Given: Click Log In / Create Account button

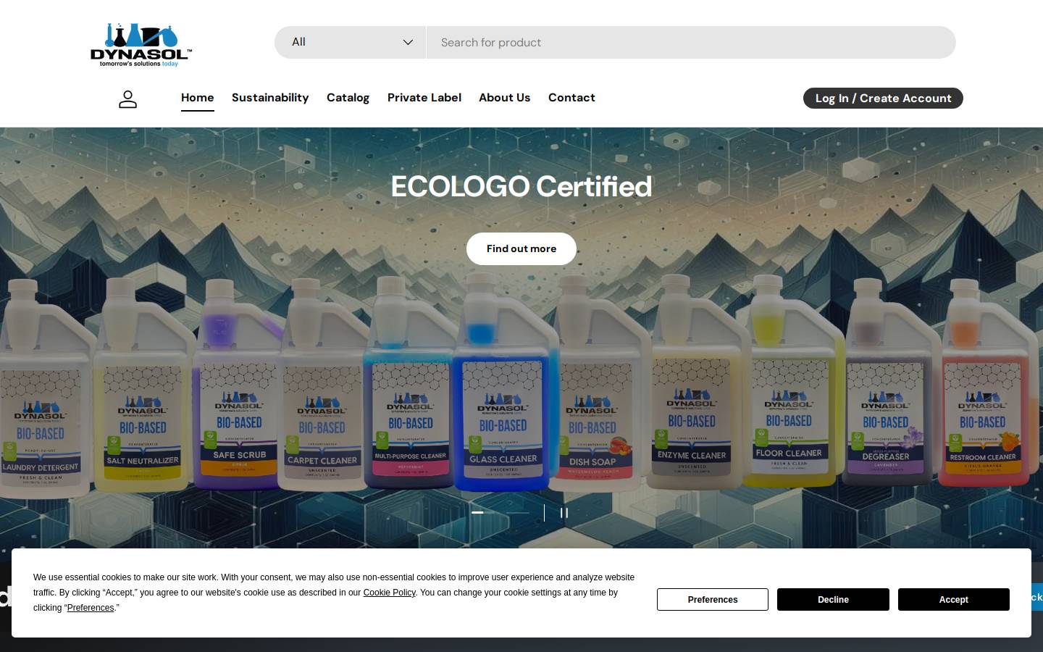Looking at the screenshot, I should point(883,99).
